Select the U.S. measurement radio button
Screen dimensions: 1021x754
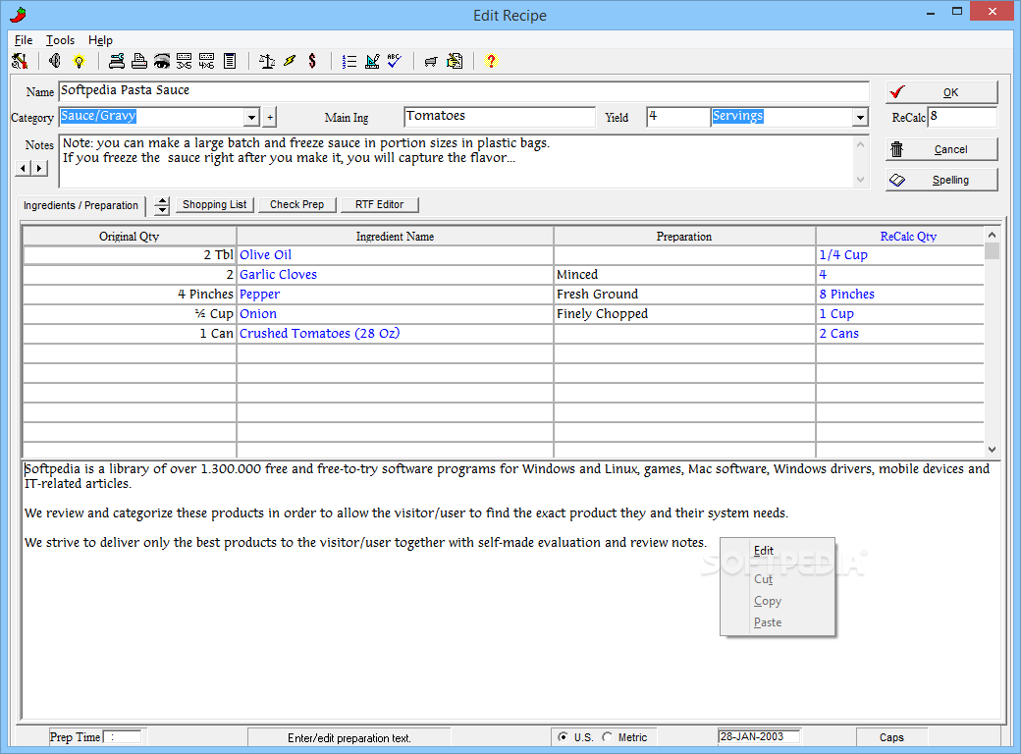click(563, 737)
